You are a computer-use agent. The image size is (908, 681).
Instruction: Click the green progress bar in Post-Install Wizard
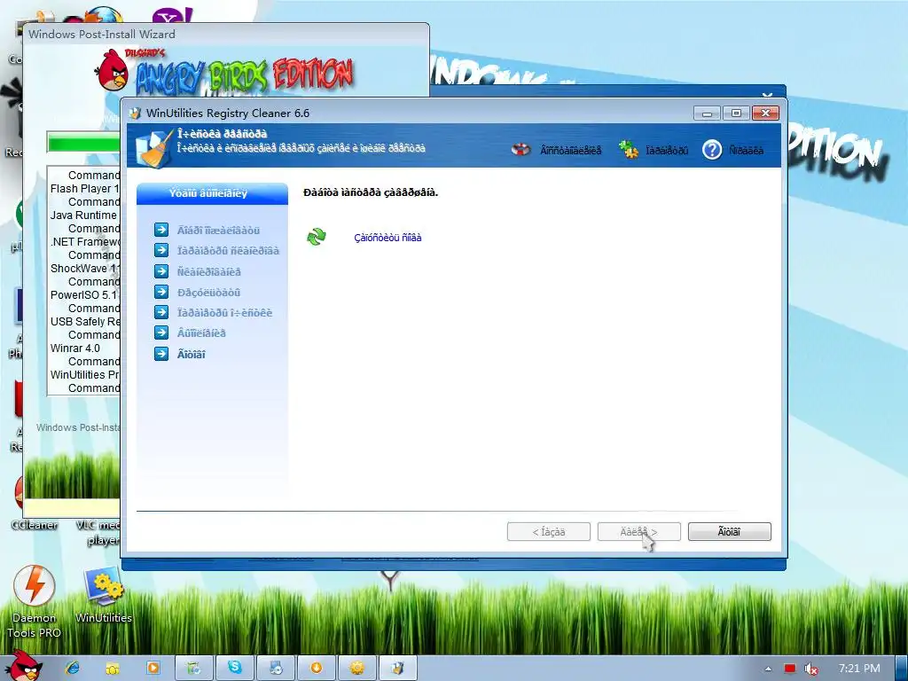point(84,143)
